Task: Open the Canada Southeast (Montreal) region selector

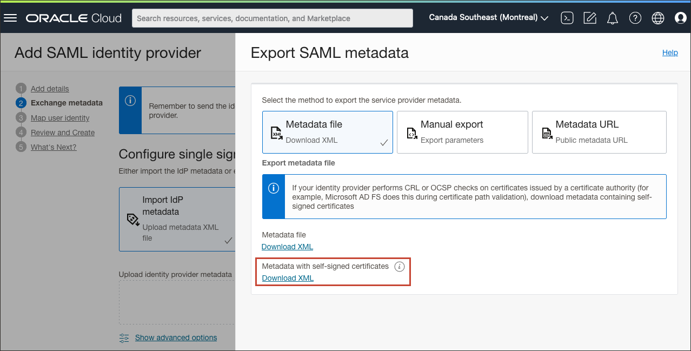Action: pos(487,17)
